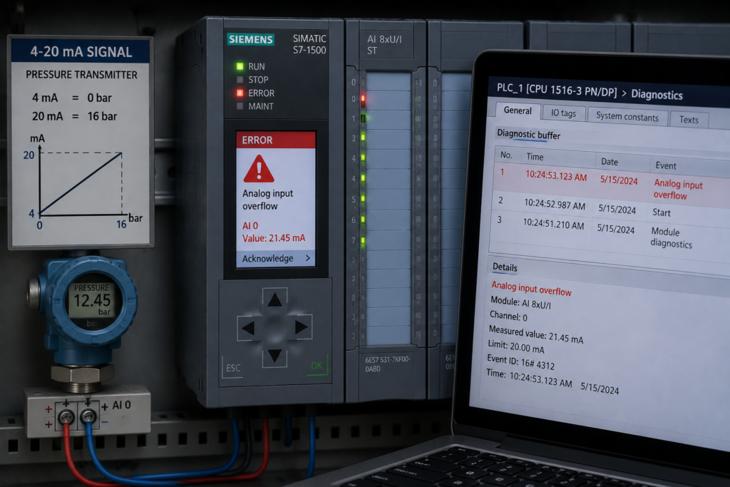
Task: Click the No. column header
Action: tap(506, 155)
